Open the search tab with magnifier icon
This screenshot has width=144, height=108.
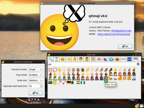pyautogui.click(x=51, y=59)
